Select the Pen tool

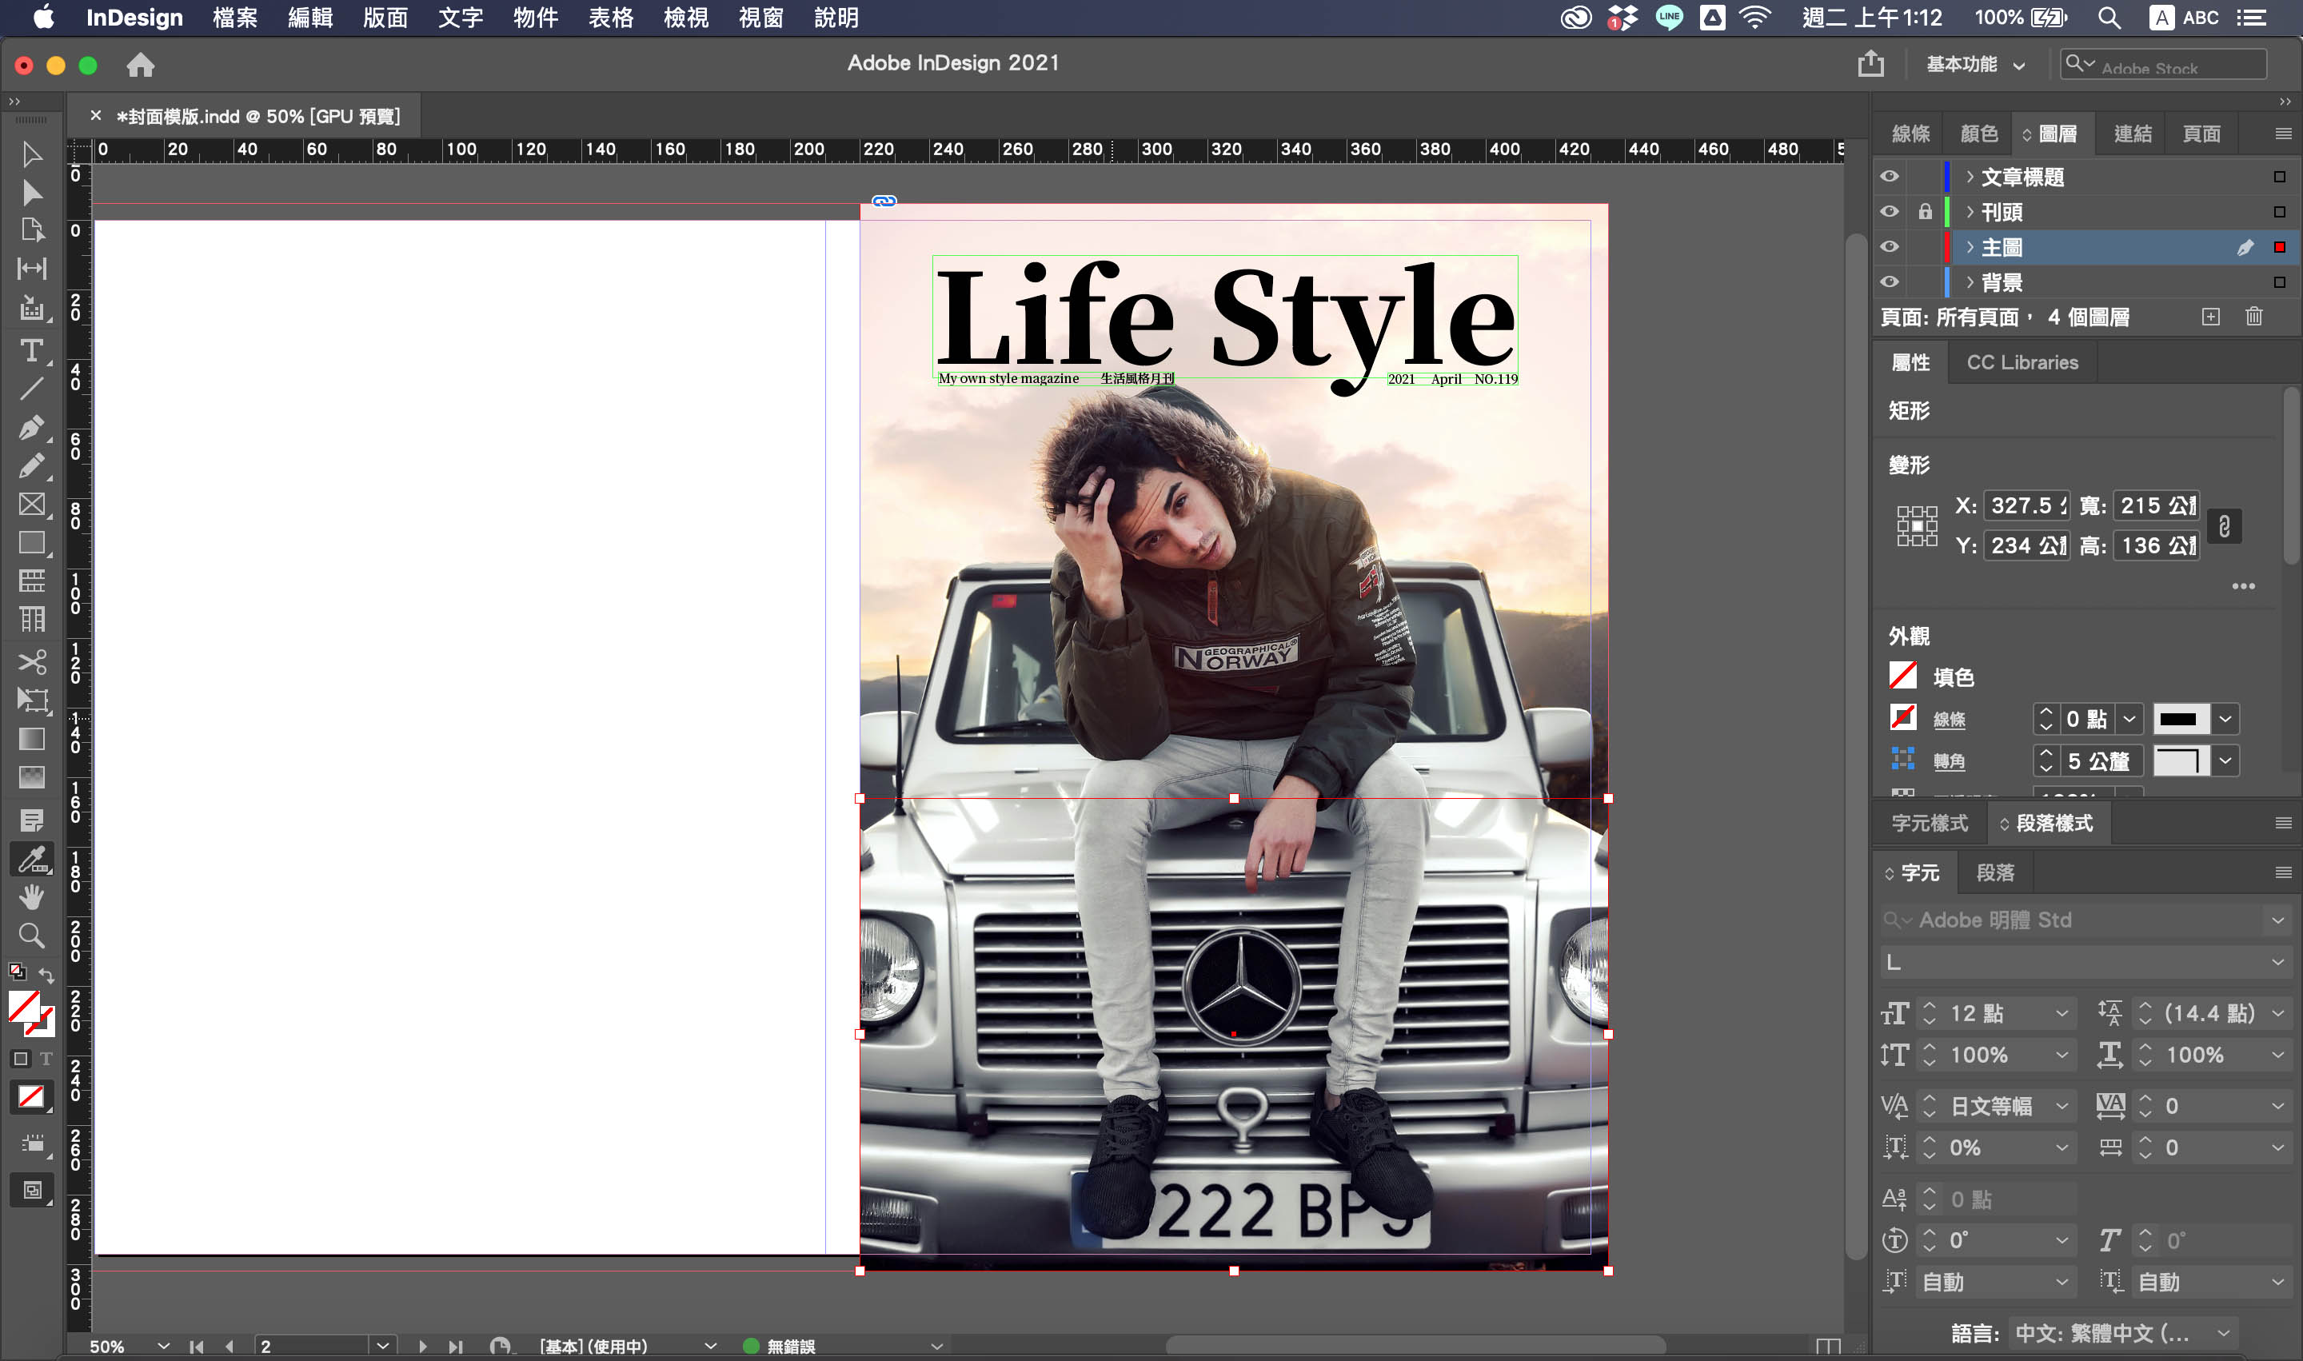(31, 427)
